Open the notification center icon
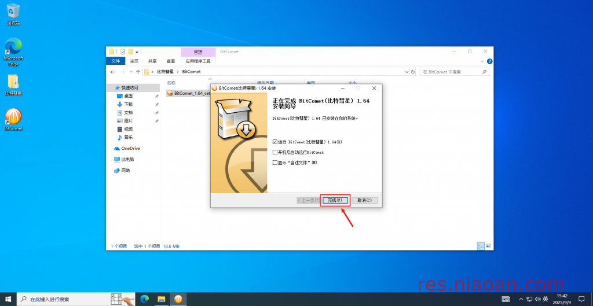 tap(581, 299)
